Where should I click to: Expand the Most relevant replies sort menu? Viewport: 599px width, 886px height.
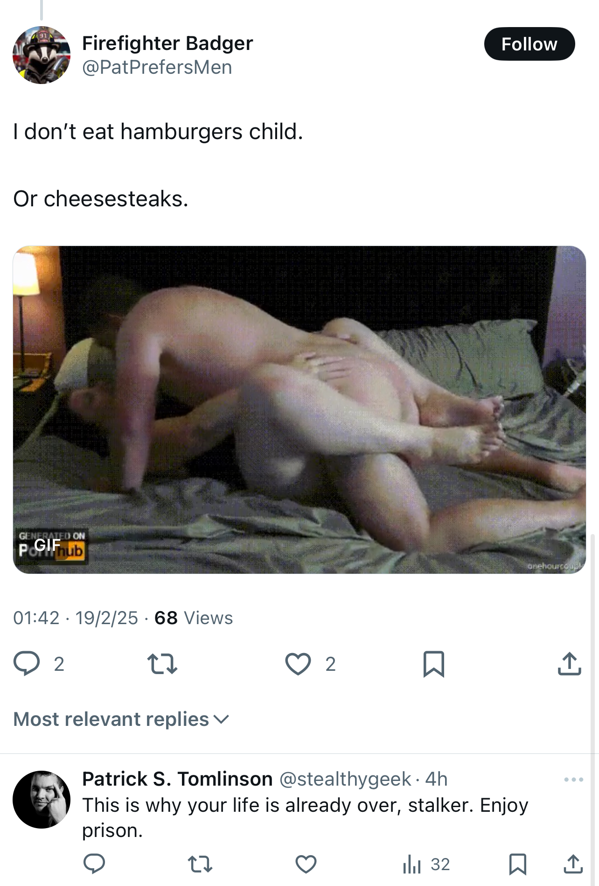pyautogui.click(x=121, y=719)
